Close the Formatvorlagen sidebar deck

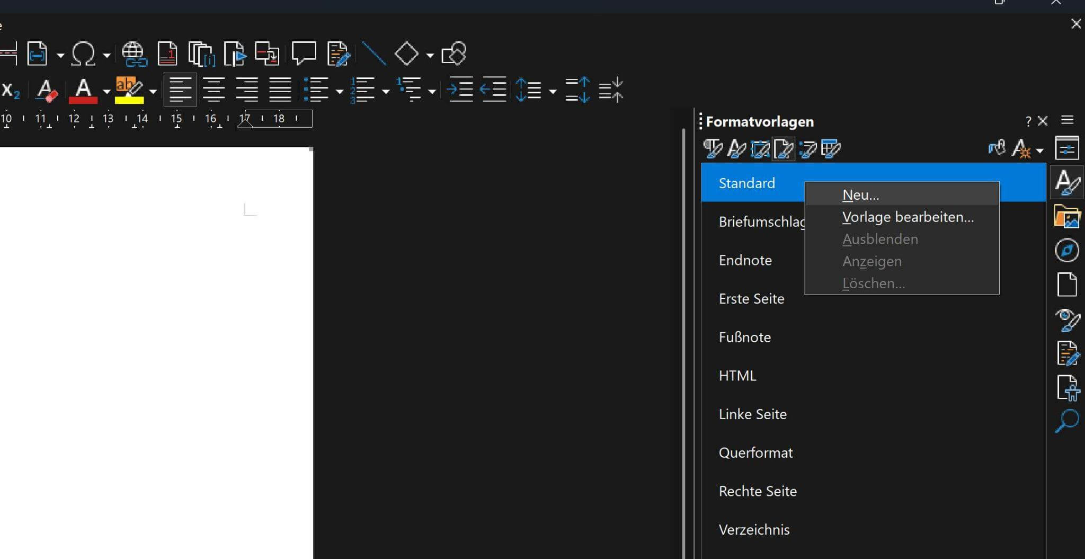point(1043,121)
